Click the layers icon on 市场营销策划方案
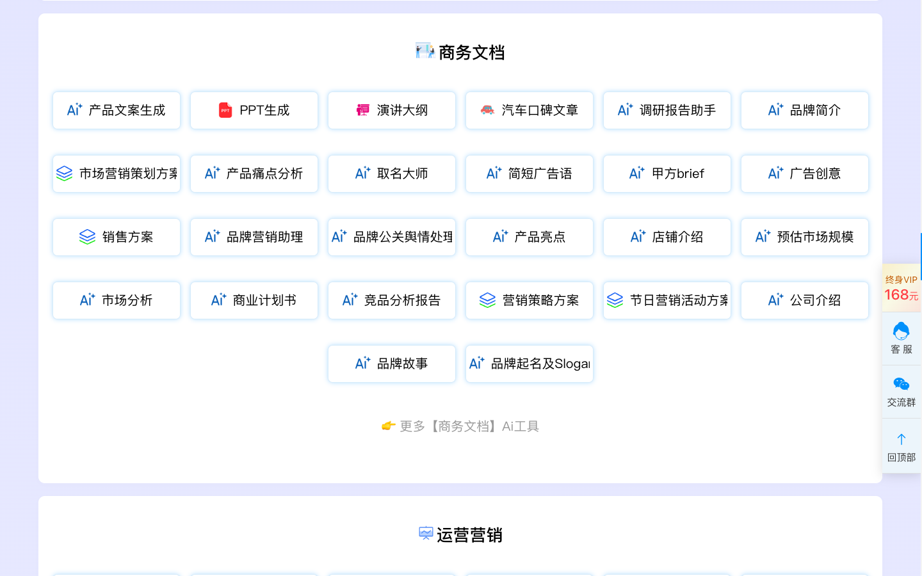Image resolution: width=922 pixels, height=576 pixels. tap(64, 173)
